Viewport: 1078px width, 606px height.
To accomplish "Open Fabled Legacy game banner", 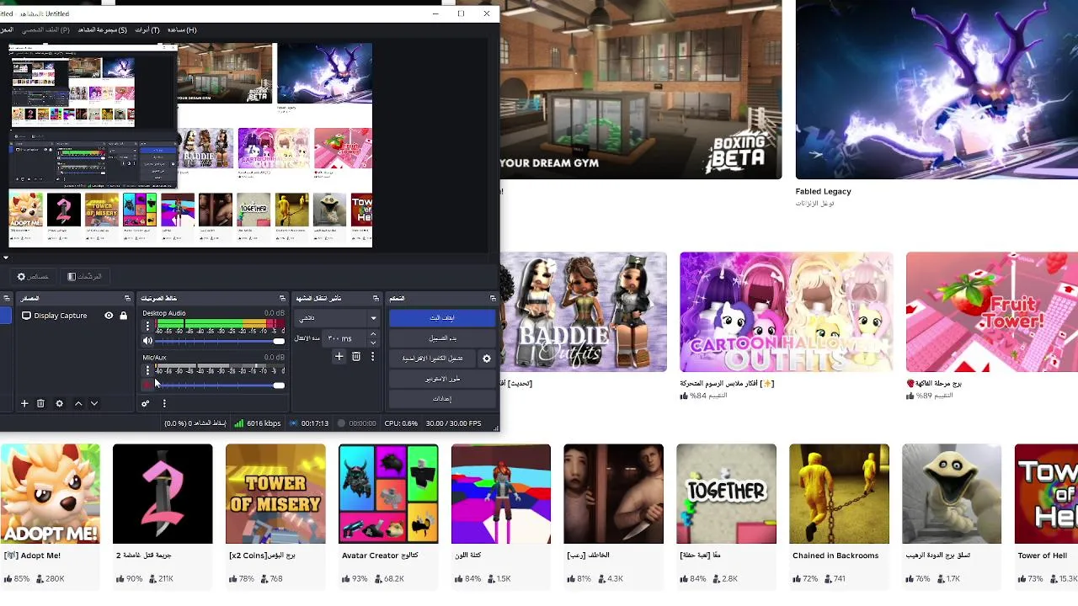I will [x=937, y=89].
